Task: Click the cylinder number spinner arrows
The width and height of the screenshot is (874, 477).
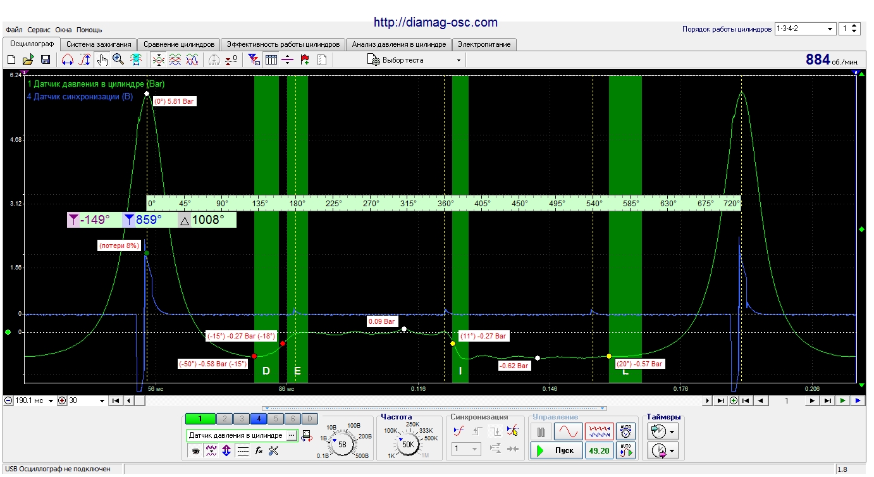Action: tap(855, 28)
